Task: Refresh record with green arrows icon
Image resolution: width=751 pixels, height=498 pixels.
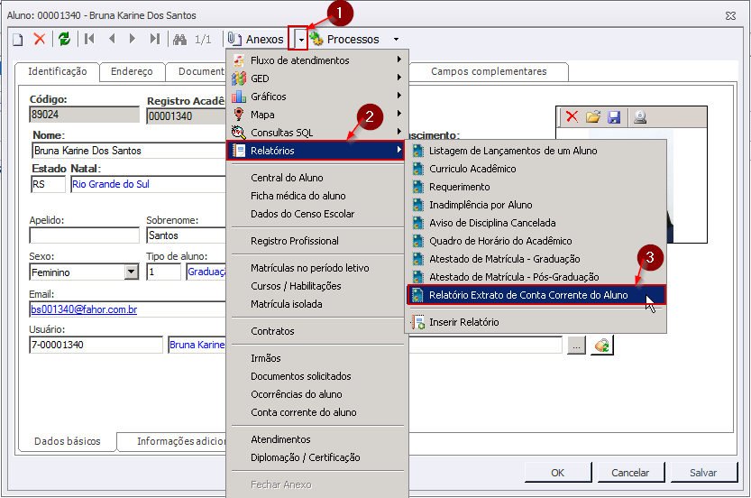Action: click(x=64, y=39)
